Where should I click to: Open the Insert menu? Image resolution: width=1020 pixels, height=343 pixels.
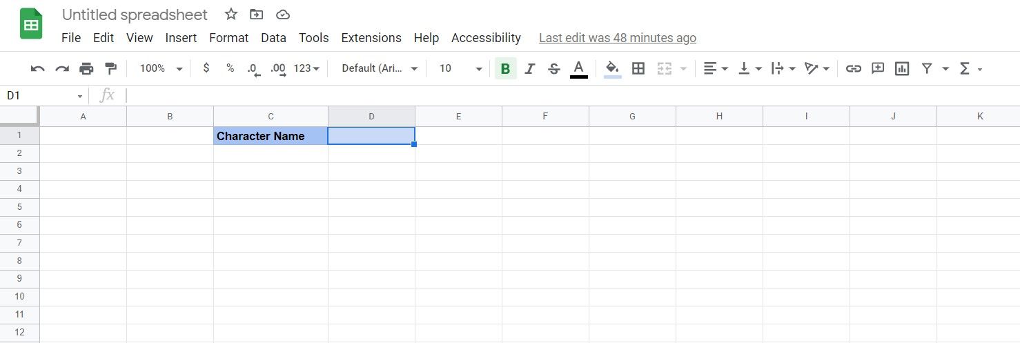click(181, 38)
